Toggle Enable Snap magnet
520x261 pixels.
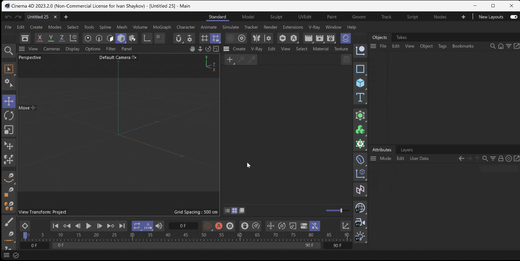tap(179, 38)
